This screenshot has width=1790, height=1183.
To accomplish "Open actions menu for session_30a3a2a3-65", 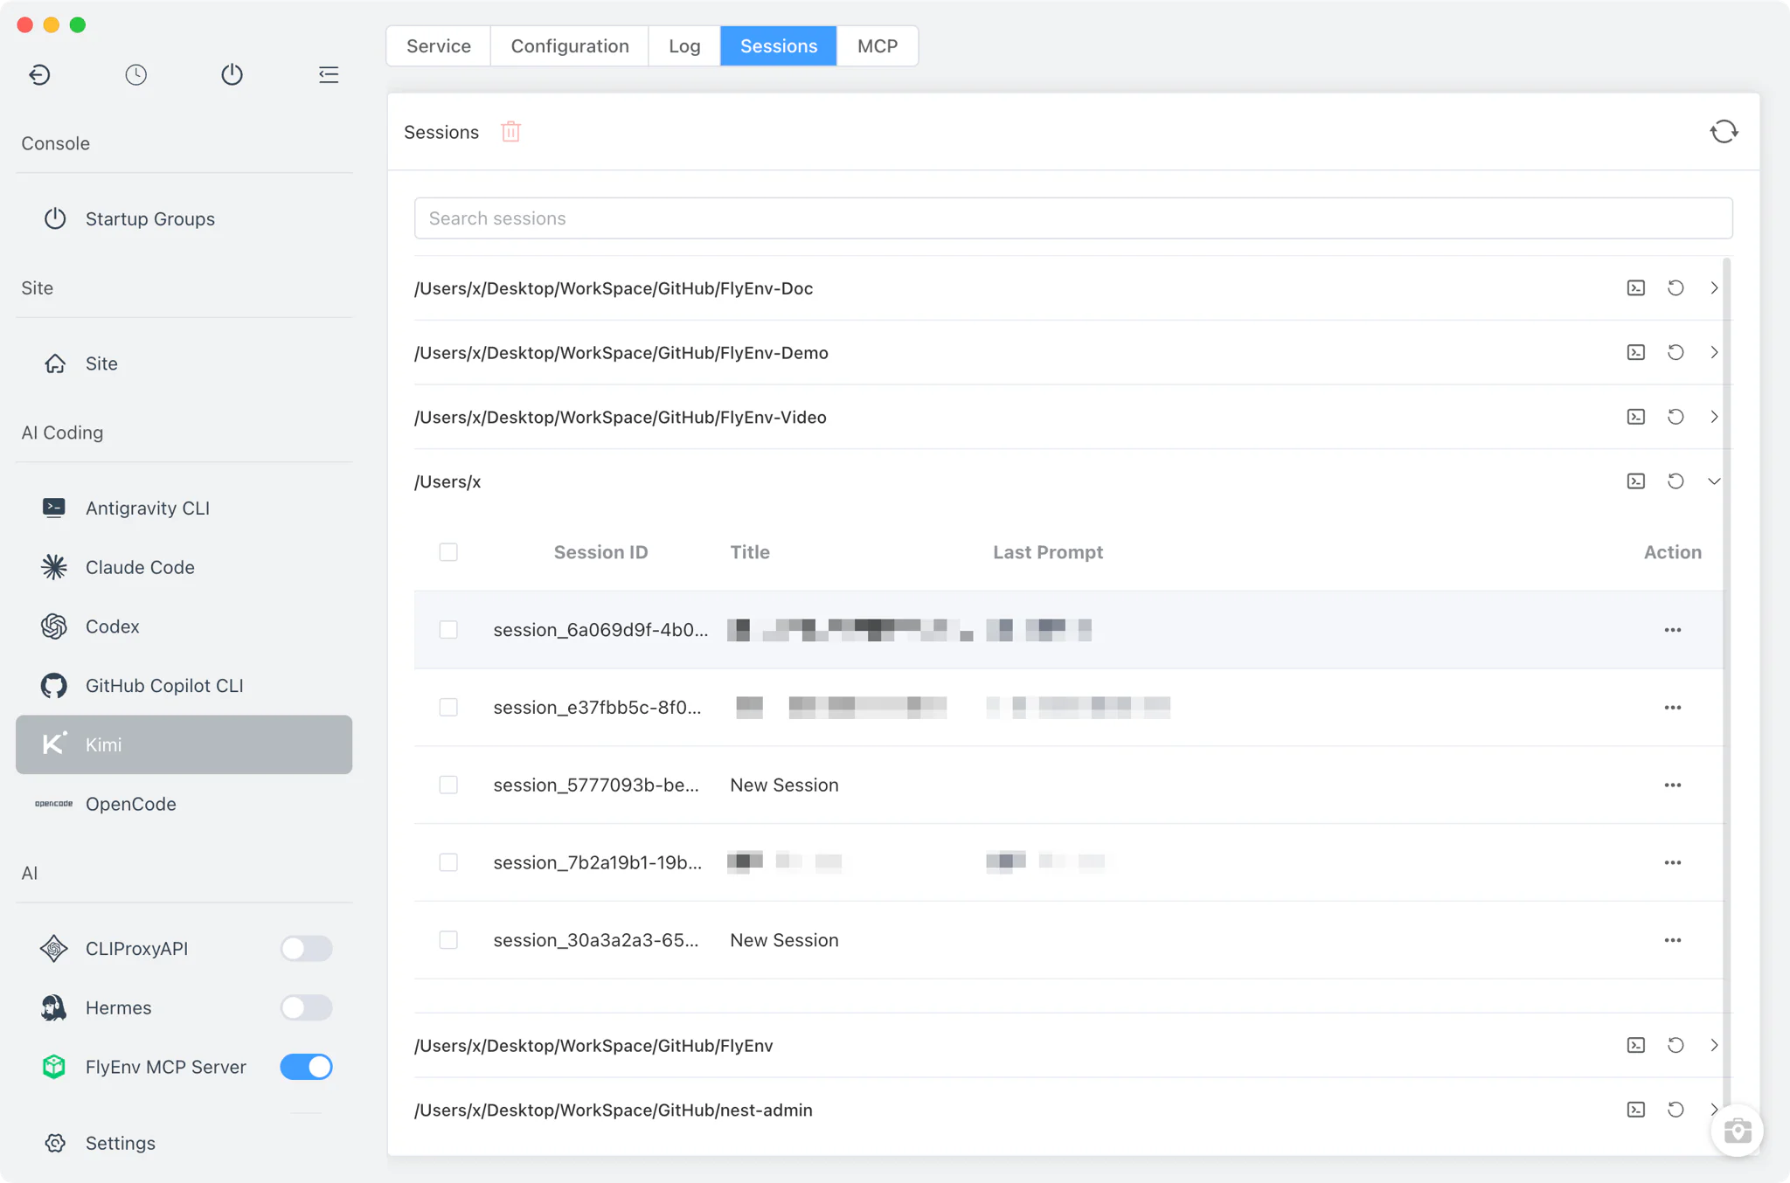I will tap(1673, 940).
